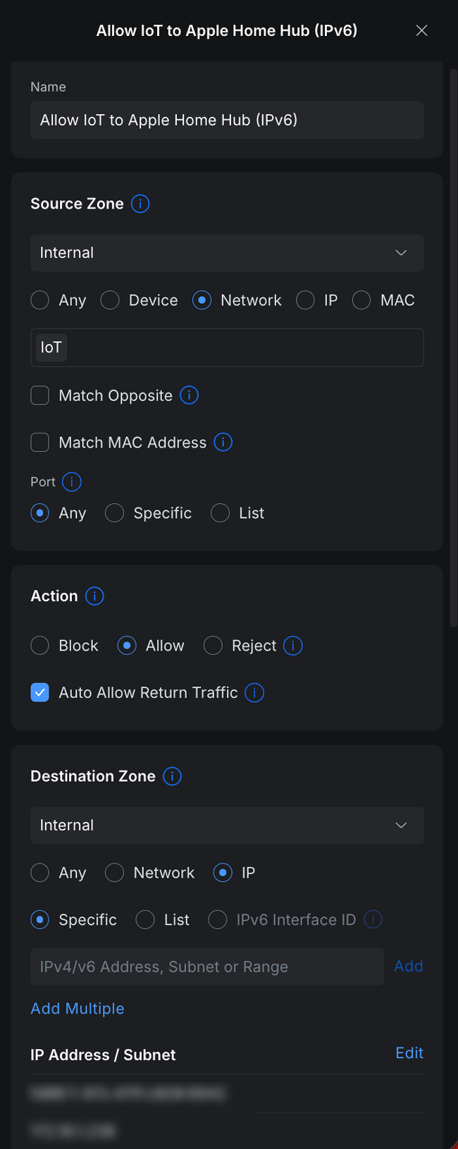Click the Add Multiple link
The width and height of the screenshot is (458, 1149).
click(x=78, y=1009)
